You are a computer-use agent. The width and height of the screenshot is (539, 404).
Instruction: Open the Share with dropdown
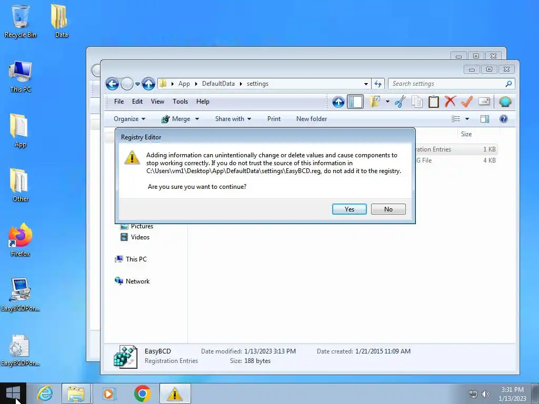click(x=233, y=119)
